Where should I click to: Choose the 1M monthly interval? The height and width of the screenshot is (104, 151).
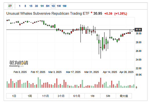coord(64,6)
